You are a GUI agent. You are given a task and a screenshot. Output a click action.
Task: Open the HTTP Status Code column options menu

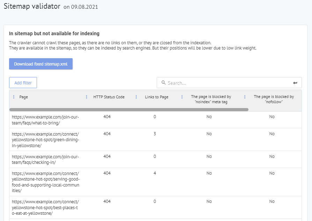point(87,97)
